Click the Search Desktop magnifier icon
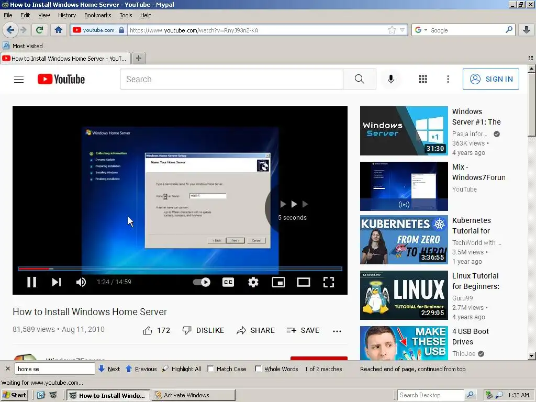Image resolution: width=536 pixels, height=402 pixels. [x=471, y=395]
